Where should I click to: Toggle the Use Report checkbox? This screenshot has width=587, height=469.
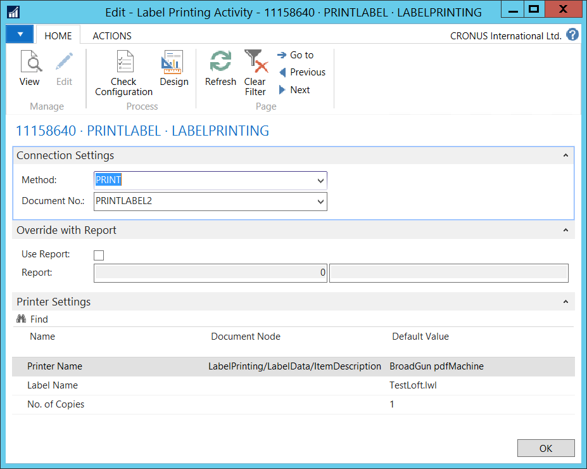[99, 255]
